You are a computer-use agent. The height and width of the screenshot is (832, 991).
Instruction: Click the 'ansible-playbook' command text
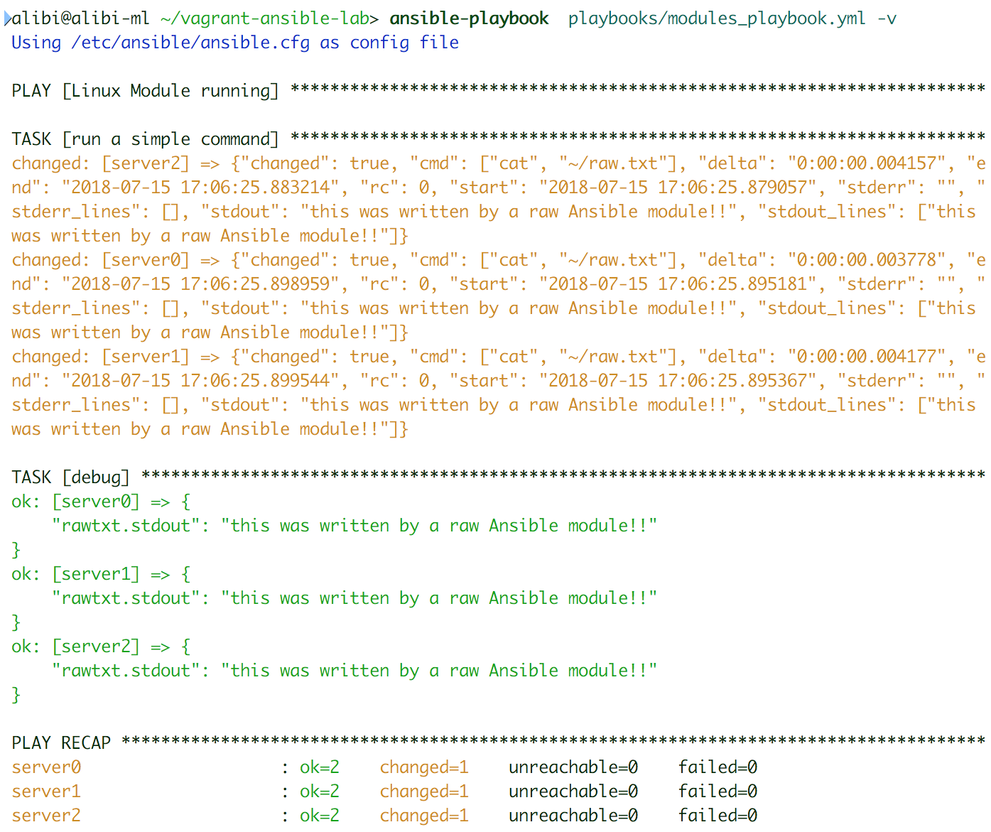click(469, 18)
